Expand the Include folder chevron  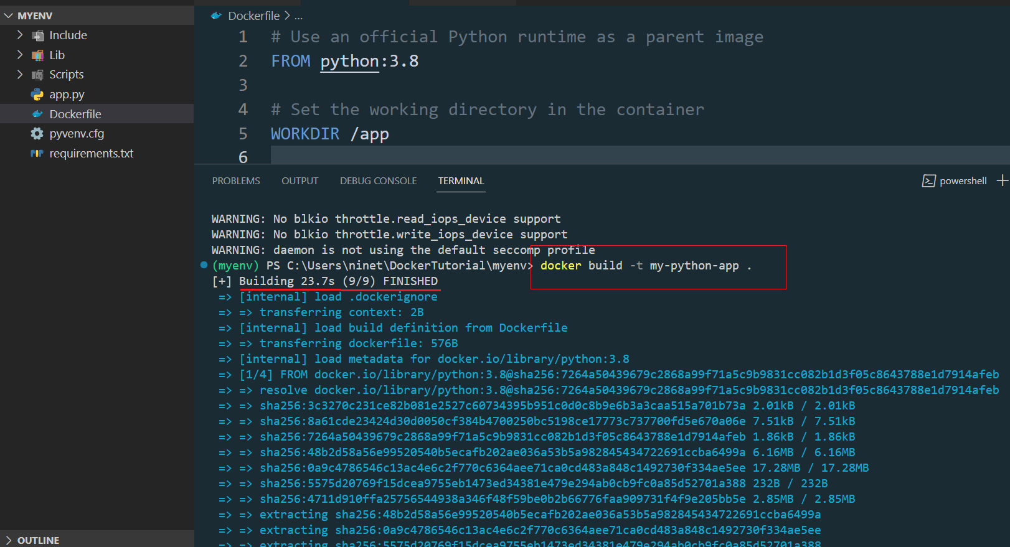20,35
